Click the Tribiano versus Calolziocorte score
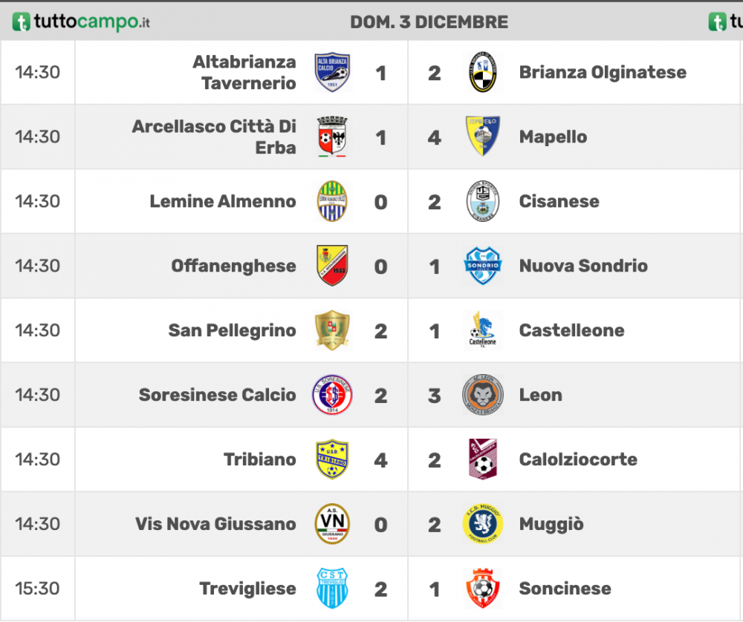Viewport: 743px width, 622px height. [407, 459]
